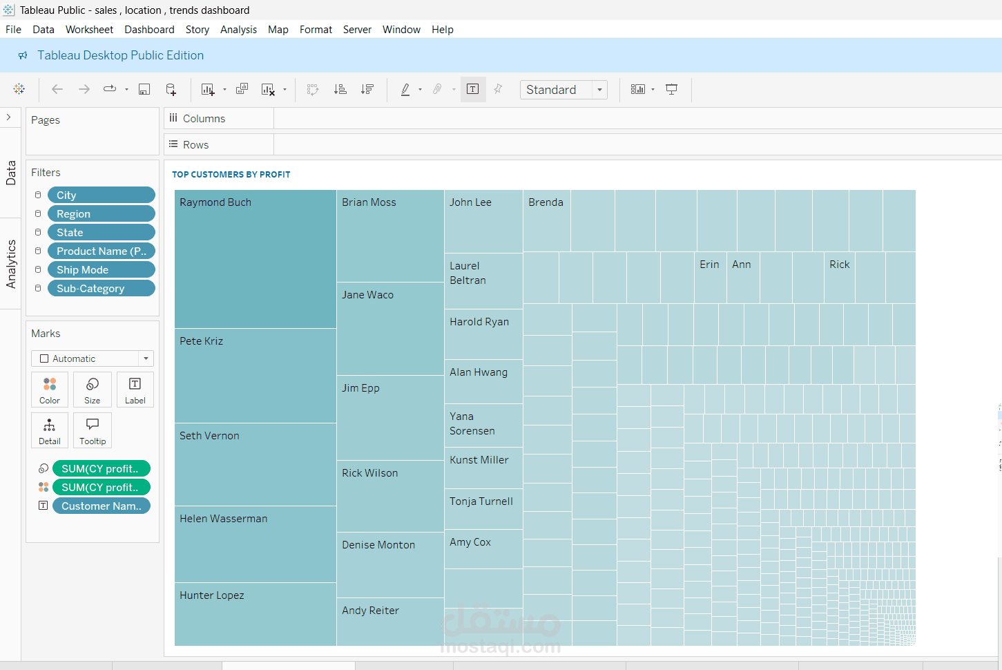This screenshot has height=670, width=1002.
Task: Click the megaphone announcement icon
Action: coord(23,55)
